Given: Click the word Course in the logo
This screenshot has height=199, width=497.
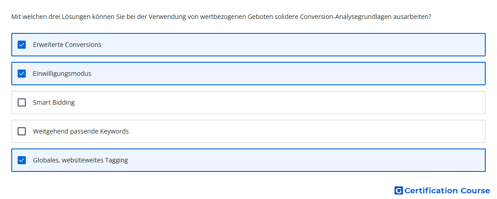Looking at the screenshot, I should pos(475,190).
